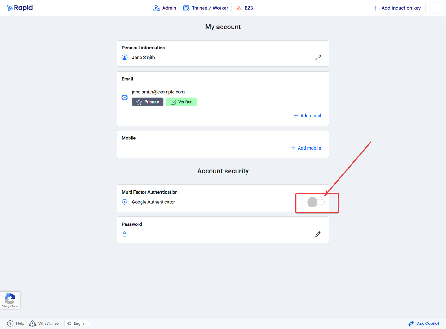The image size is (446, 329).
Task: Switch to Trainee / Worker section
Action: 206,8
